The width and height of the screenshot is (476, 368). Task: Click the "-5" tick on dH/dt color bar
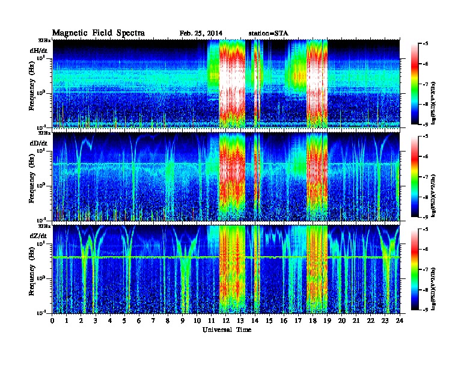(426, 43)
